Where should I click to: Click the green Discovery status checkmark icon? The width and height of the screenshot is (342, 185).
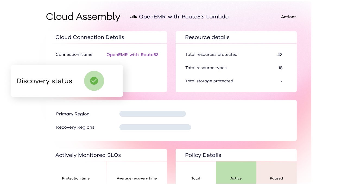click(x=94, y=81)
